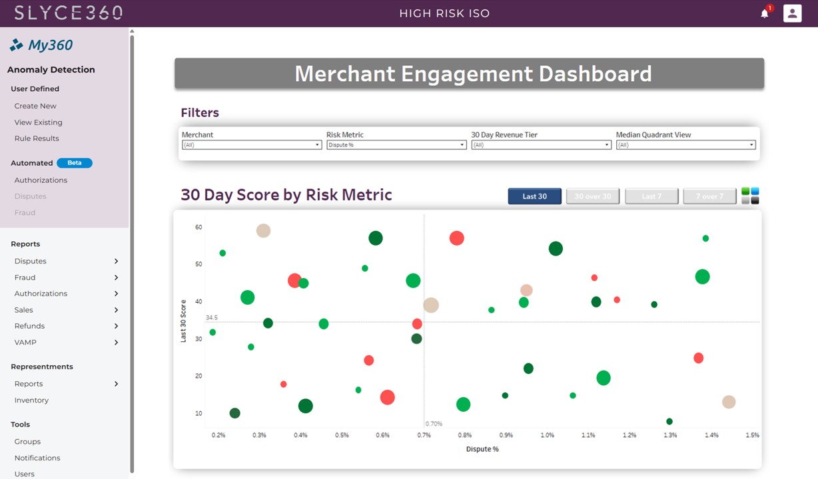
Task: Click the large green bubble near 1.4%
Action: coord(702,277)
